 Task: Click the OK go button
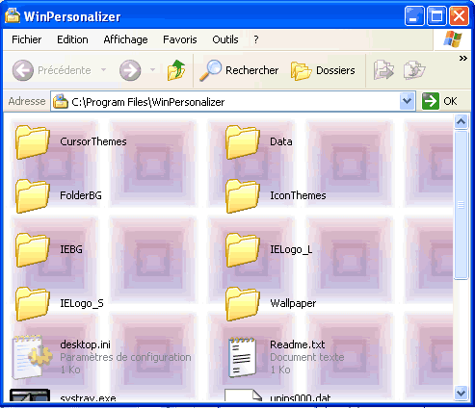tap(439, 101)
